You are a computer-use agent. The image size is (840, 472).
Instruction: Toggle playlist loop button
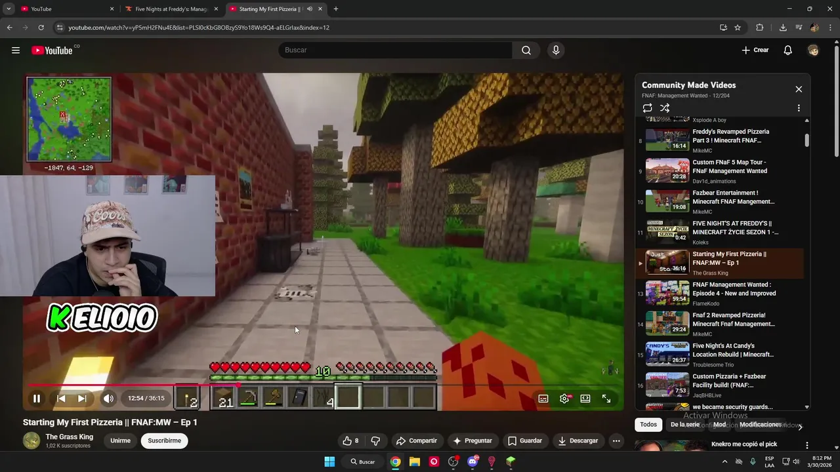[x=647, y=108]
